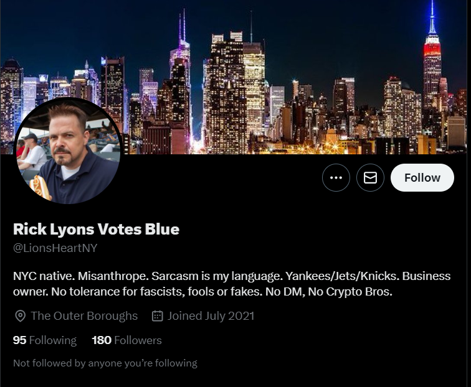Open the three-dot more options menu
Screen dimensions: 471x387
pyautogui.click(x=336, y=177)
